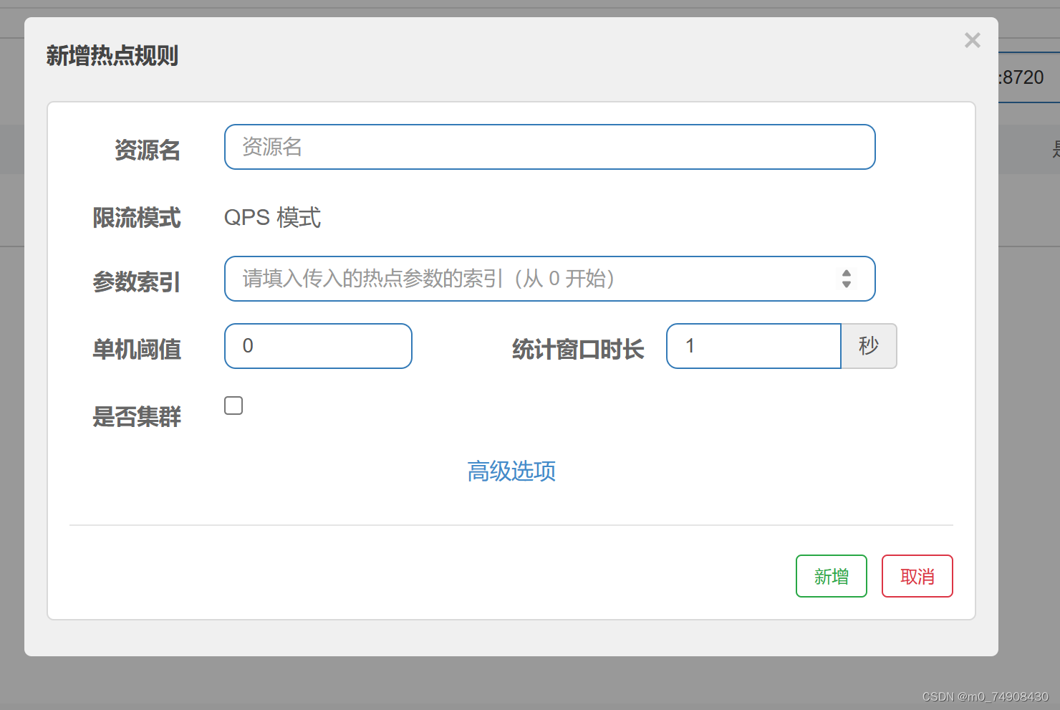Image resolution: width=1060 pixels, height=710 pixels.
Task: Click the QPS 模式 label
Action: coord(273,218)
